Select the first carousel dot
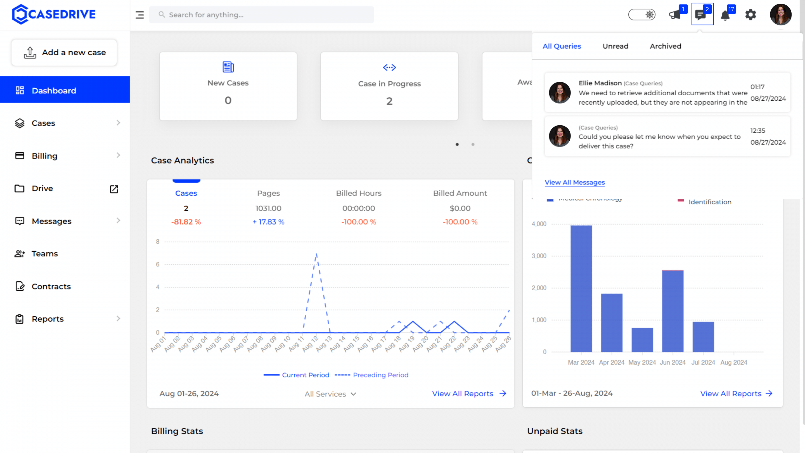Screen dimensions: 805x453 457,145
